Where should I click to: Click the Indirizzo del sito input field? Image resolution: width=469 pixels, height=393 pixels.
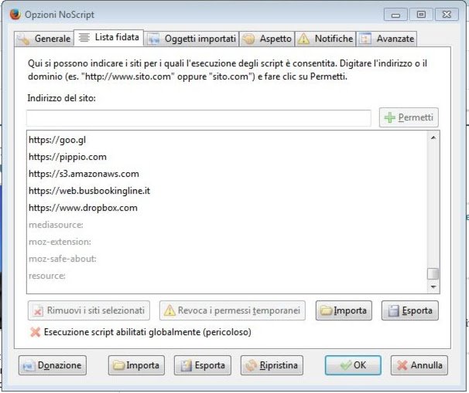[x=199, y=118]
